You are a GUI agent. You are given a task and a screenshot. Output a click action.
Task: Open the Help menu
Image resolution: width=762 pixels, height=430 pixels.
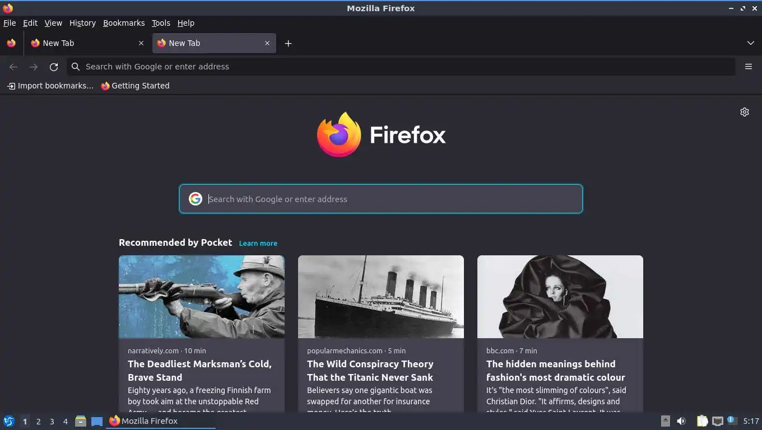[186, 23]
